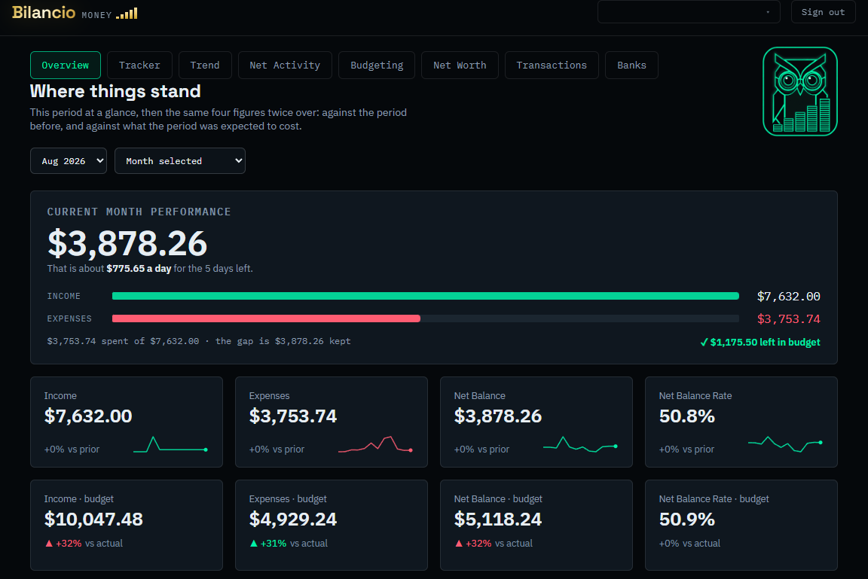
Task: Select the Overview tab
Action: pos(66,66)
